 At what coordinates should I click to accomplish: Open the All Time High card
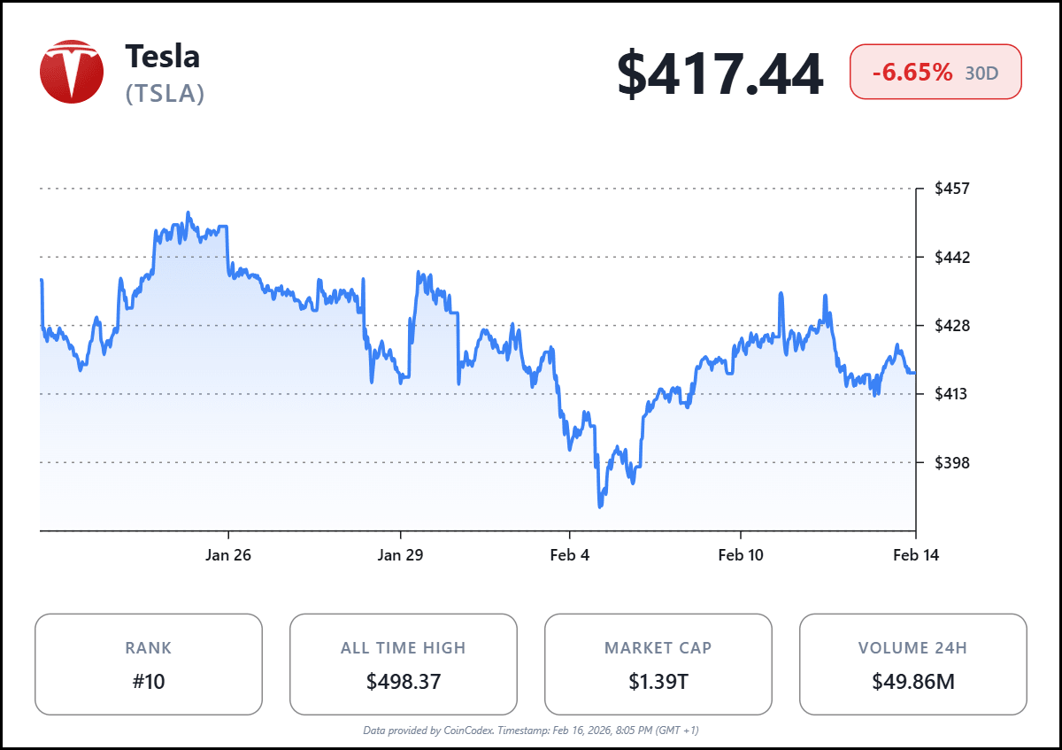pos(404,664)
